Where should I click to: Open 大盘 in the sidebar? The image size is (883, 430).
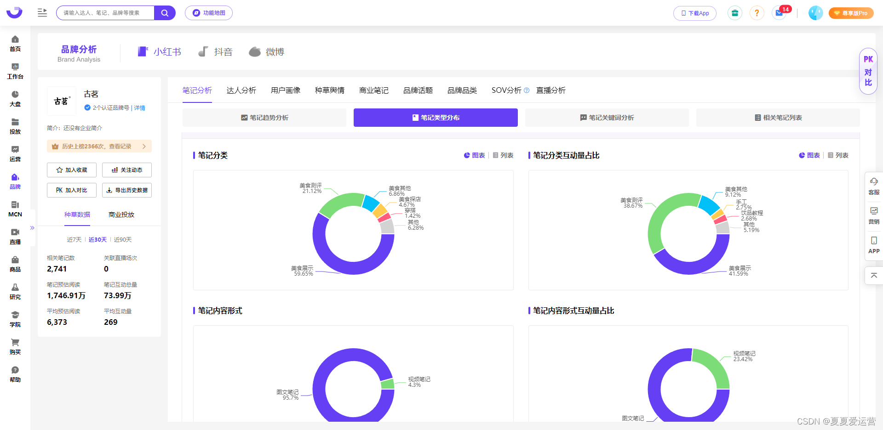coord(15,99)
